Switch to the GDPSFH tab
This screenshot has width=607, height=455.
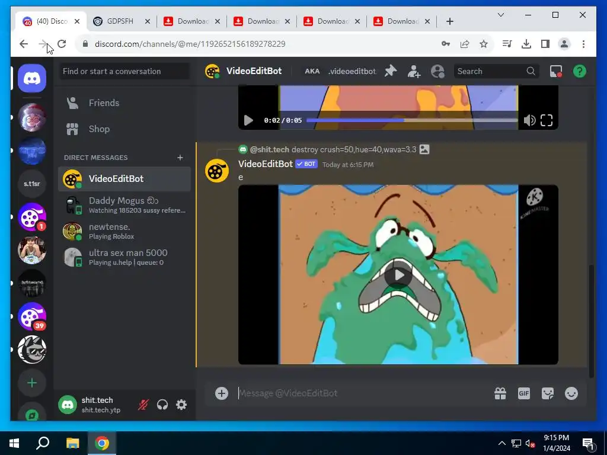point(121,21)
